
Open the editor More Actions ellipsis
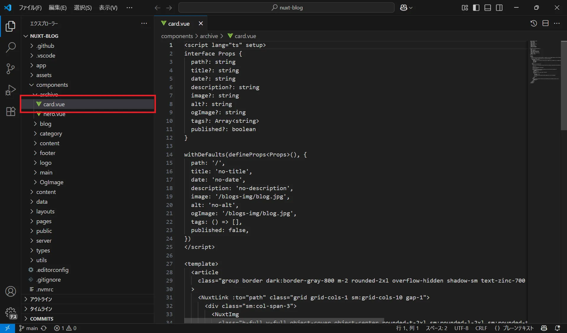coord(557,23)
